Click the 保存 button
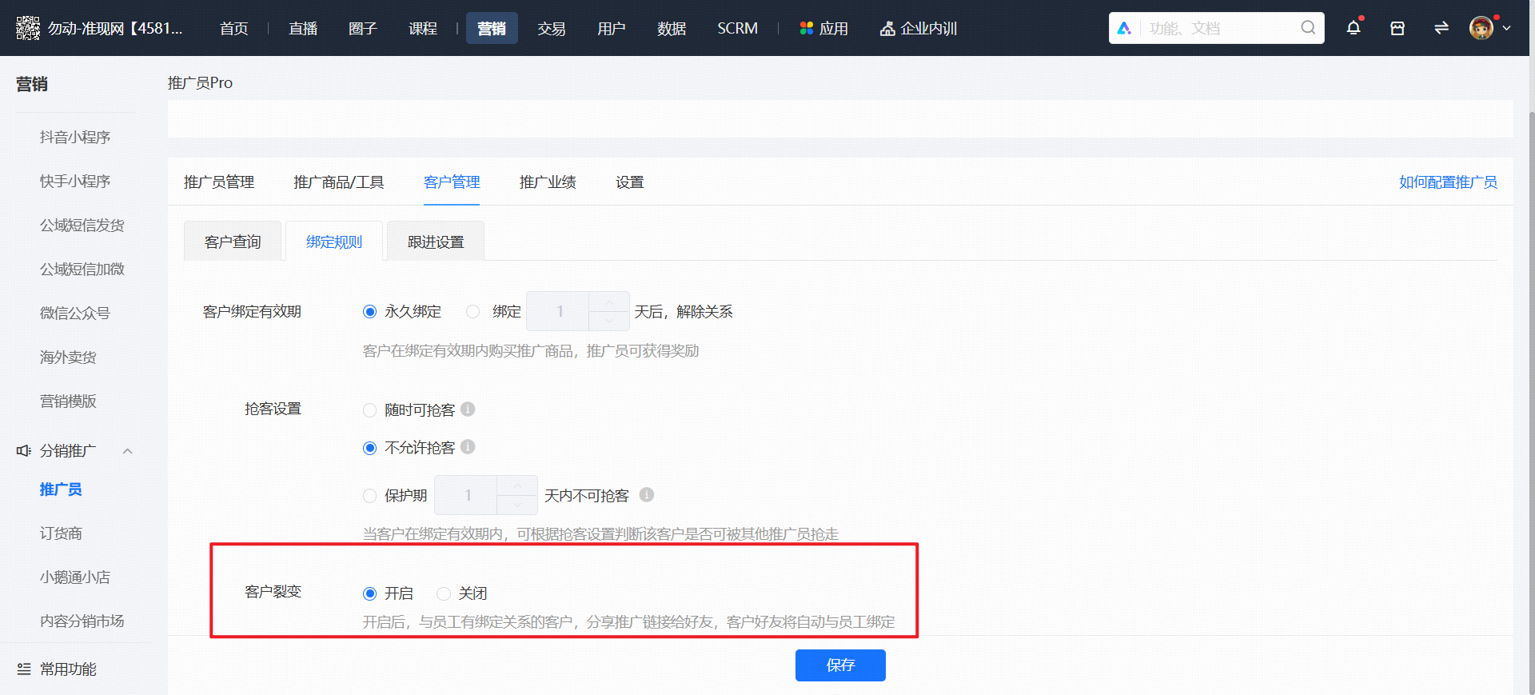The width and height of the screenshot is (1535, 695). coord(840,665)
